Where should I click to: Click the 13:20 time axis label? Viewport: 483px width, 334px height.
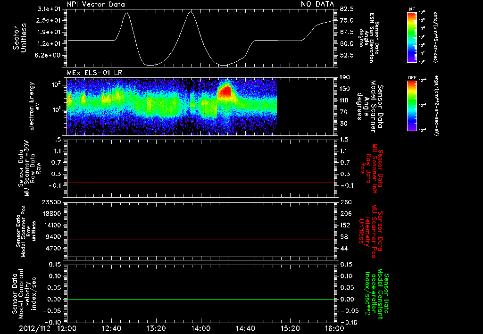tap(156, 329)
